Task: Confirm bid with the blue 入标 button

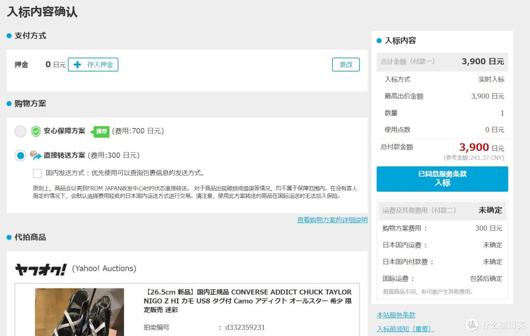Action: [442, 179]
